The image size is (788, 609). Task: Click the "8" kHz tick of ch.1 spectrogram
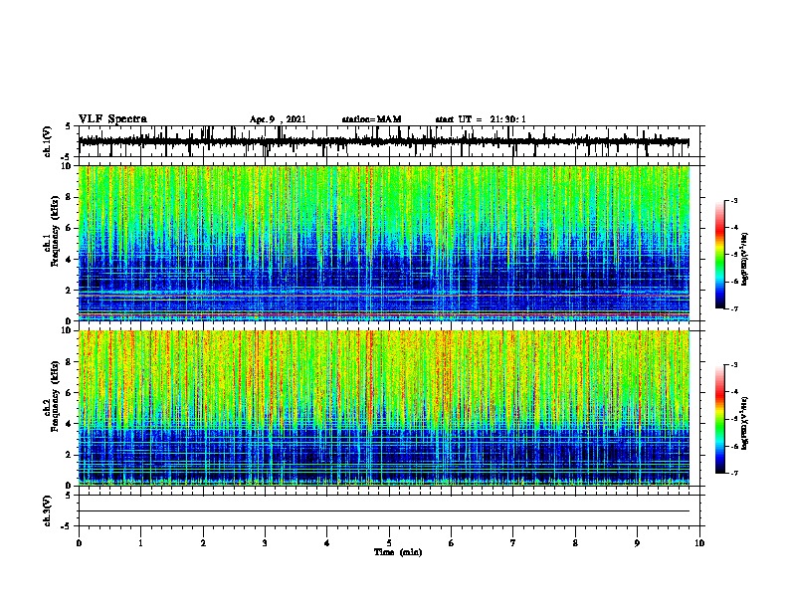coord(70,197)
